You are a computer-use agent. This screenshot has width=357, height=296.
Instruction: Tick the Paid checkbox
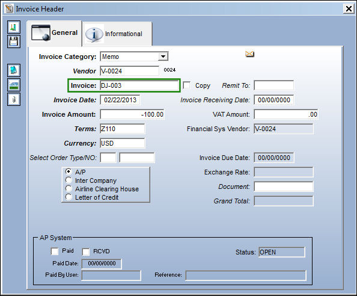click(55, 251)
